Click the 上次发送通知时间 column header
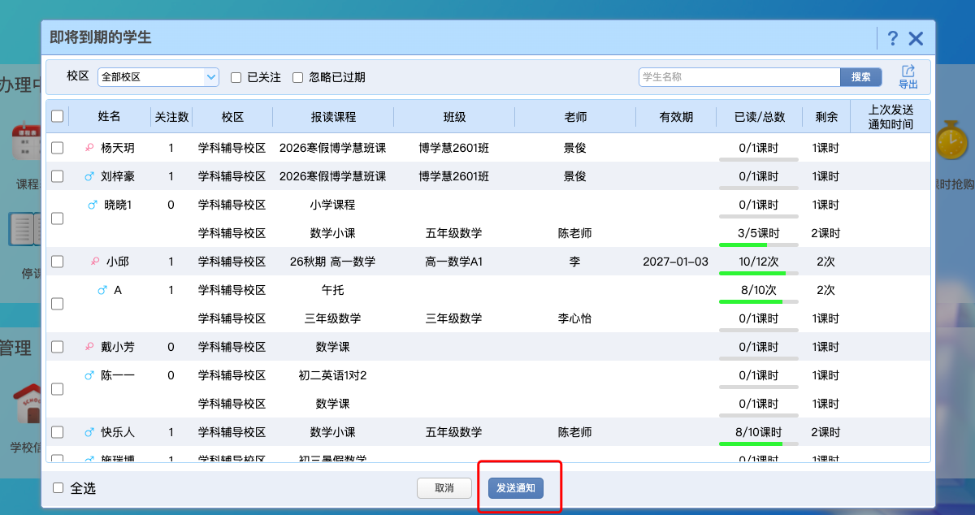Image resolution: width=975 pixels, height=515 pixels. tap(890, 117)
